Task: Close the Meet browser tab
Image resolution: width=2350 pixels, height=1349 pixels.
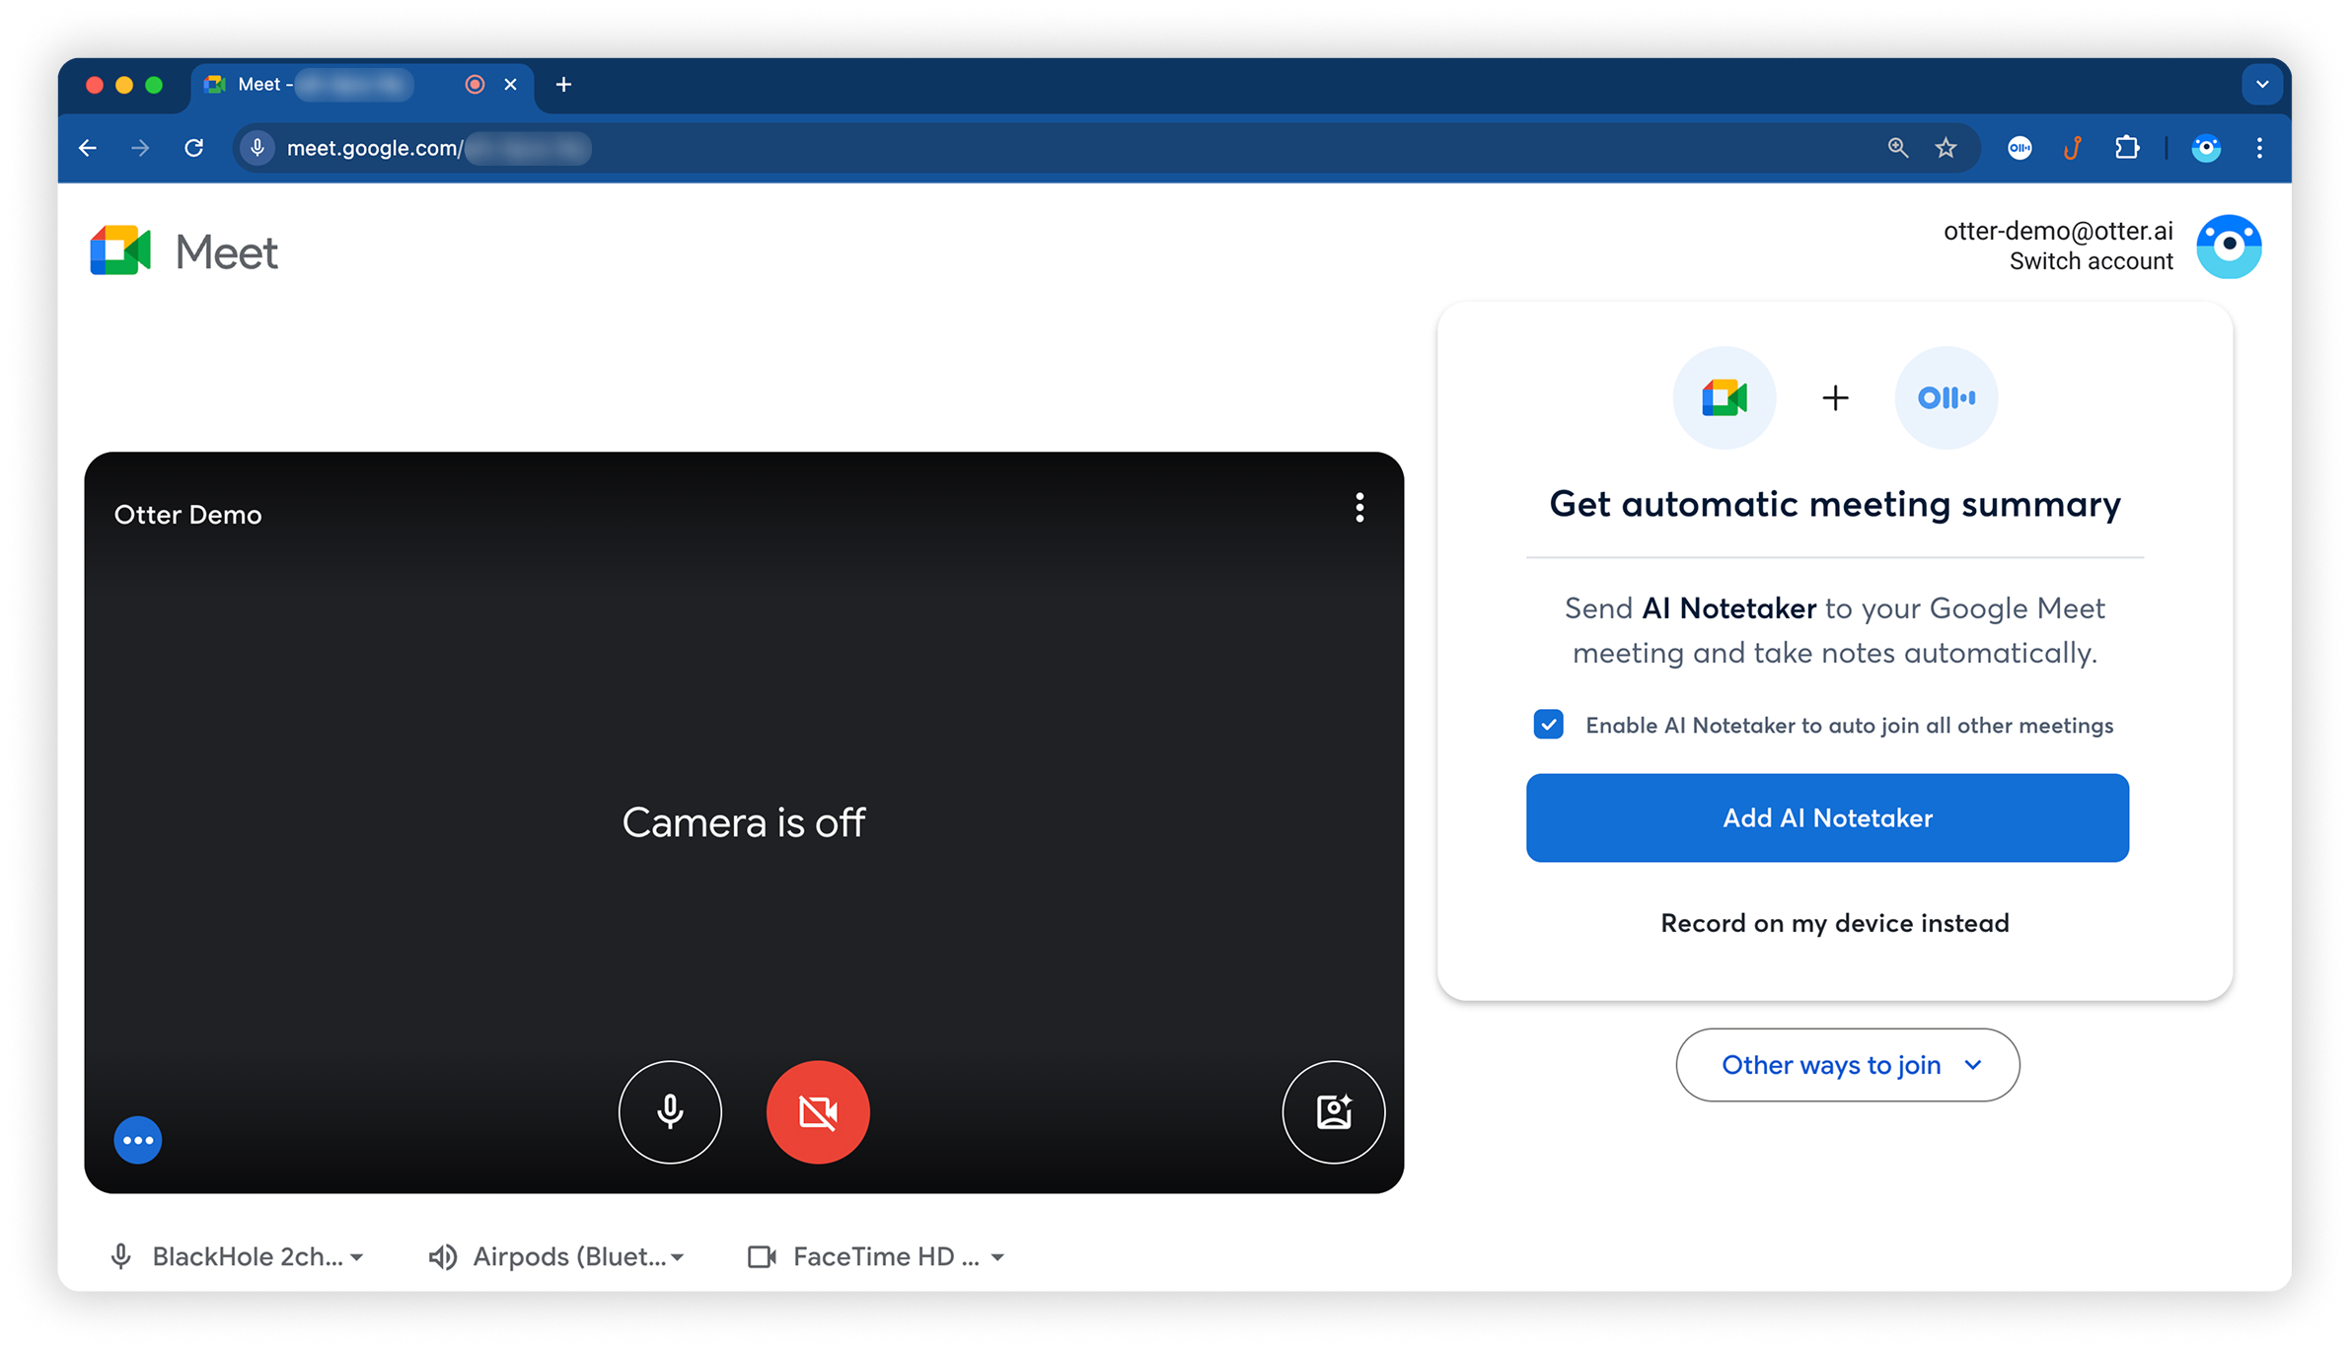Action: 510,85
